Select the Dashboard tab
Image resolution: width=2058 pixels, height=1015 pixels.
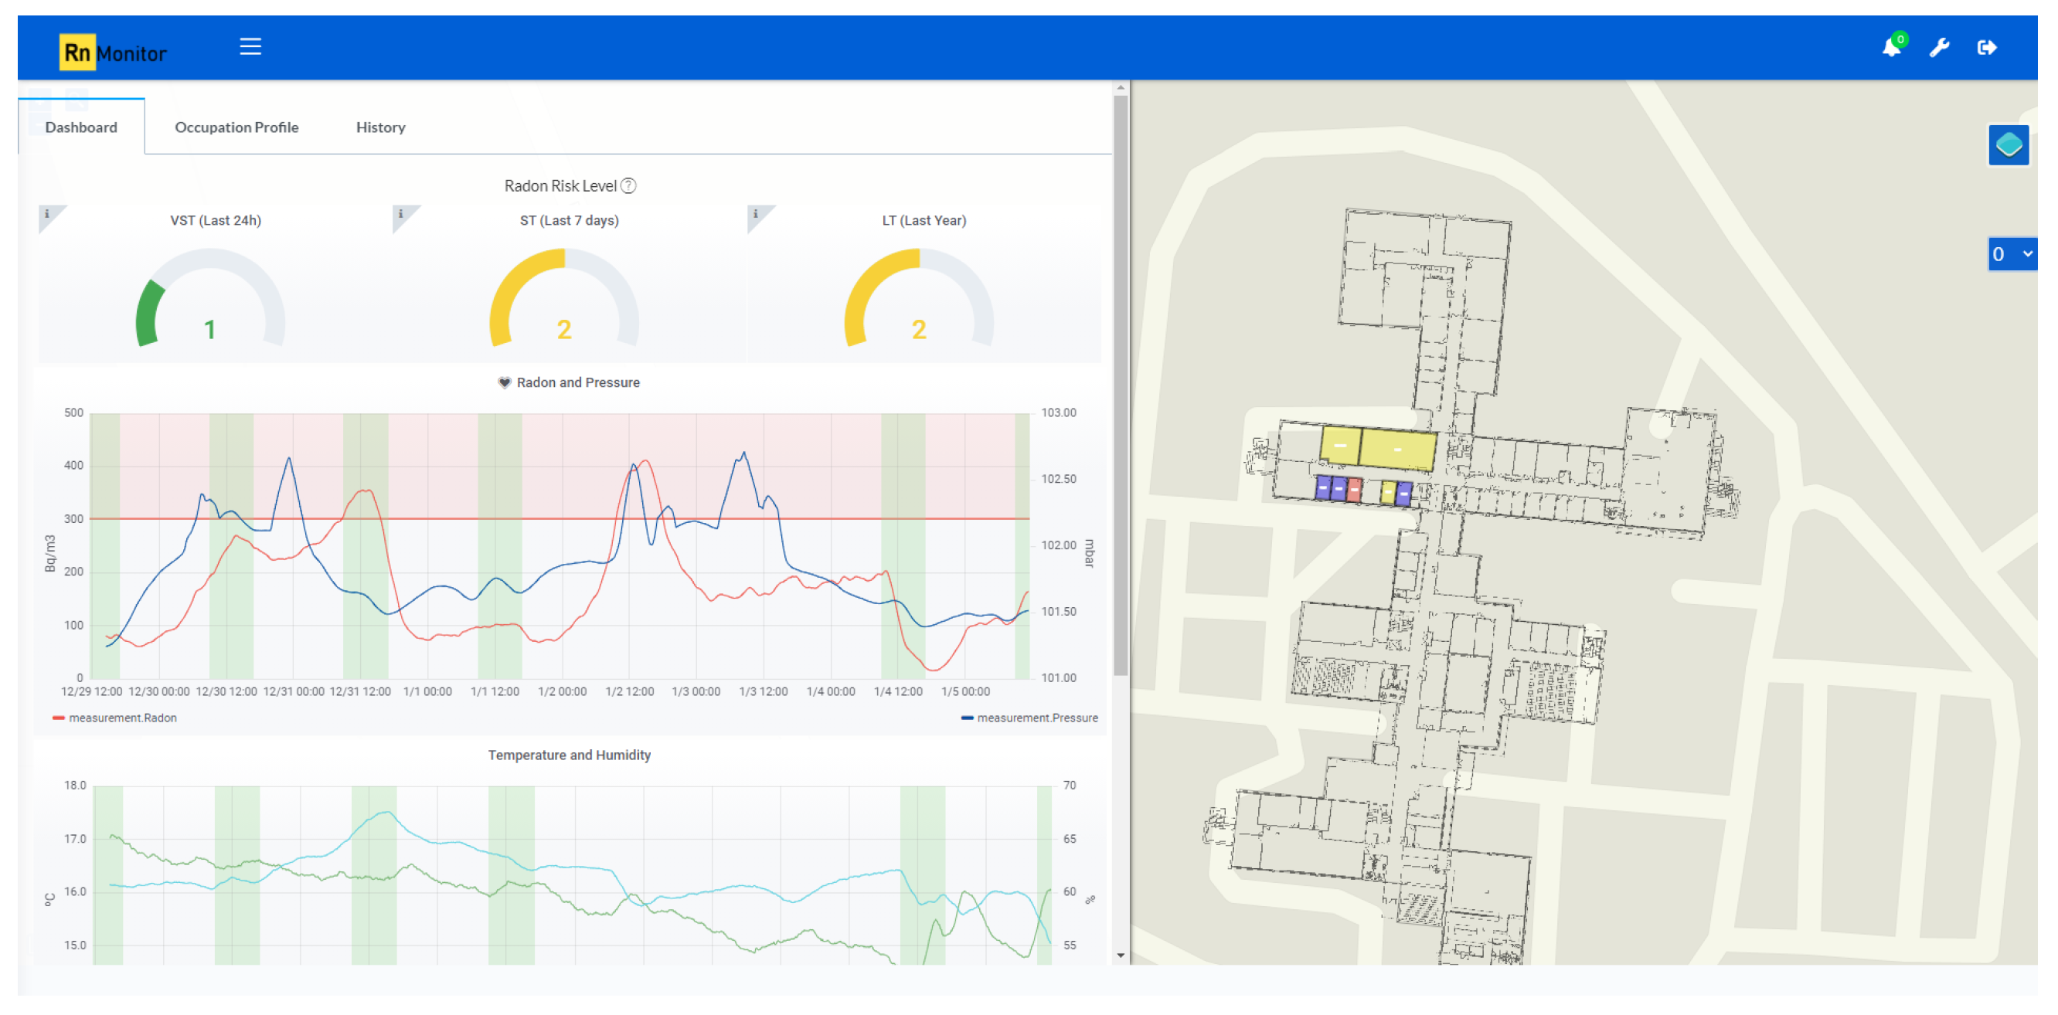click(80, 127)
